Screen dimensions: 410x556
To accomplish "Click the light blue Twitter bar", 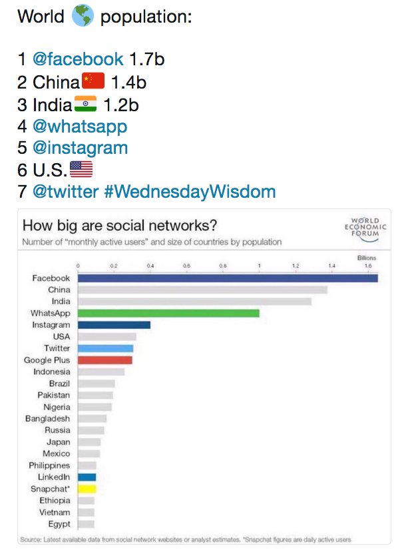I will pyautogui.click(x=106, y=348).
